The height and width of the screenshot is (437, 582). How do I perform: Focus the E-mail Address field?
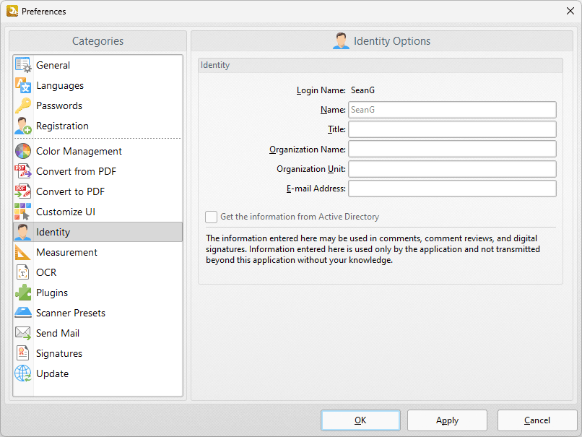click(452, 189)
